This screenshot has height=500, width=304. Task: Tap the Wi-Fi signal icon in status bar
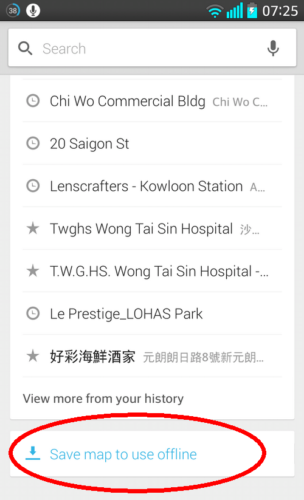215,11
